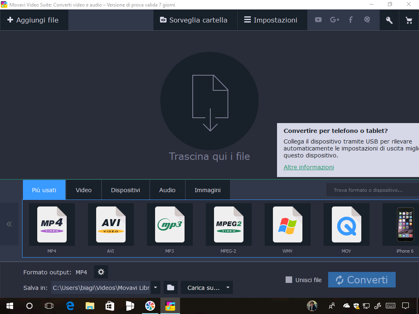Image resolution: width=419 pixels, height=314 pixels.
Task: Enable the Unisci file checkbox
Action: pos(288,280)
